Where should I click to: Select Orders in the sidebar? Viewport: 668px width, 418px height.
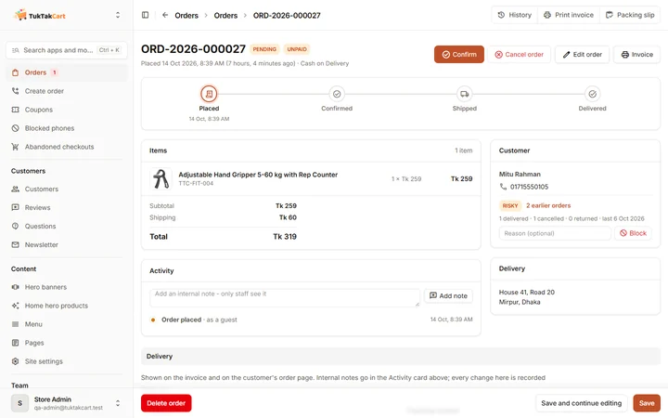click(x=67, y=72)
